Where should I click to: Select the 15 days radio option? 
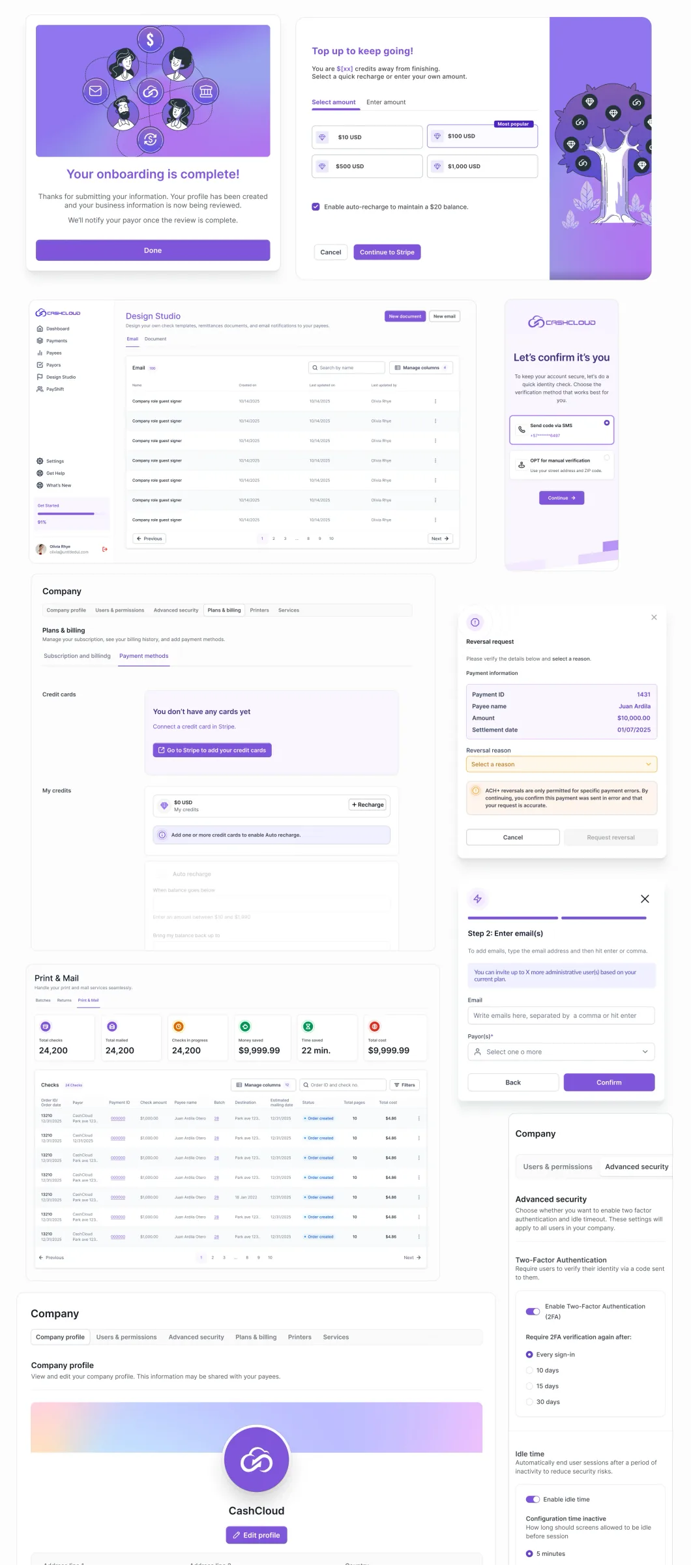(529, 1386)
